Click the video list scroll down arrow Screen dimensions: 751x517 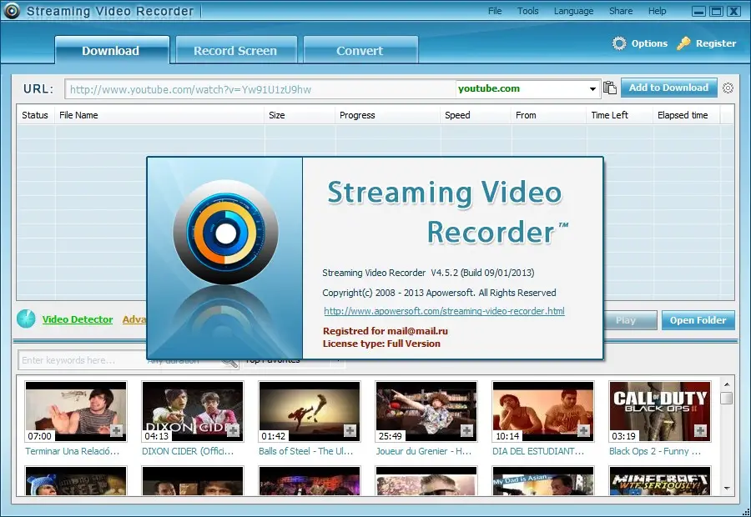click(727, 489)
